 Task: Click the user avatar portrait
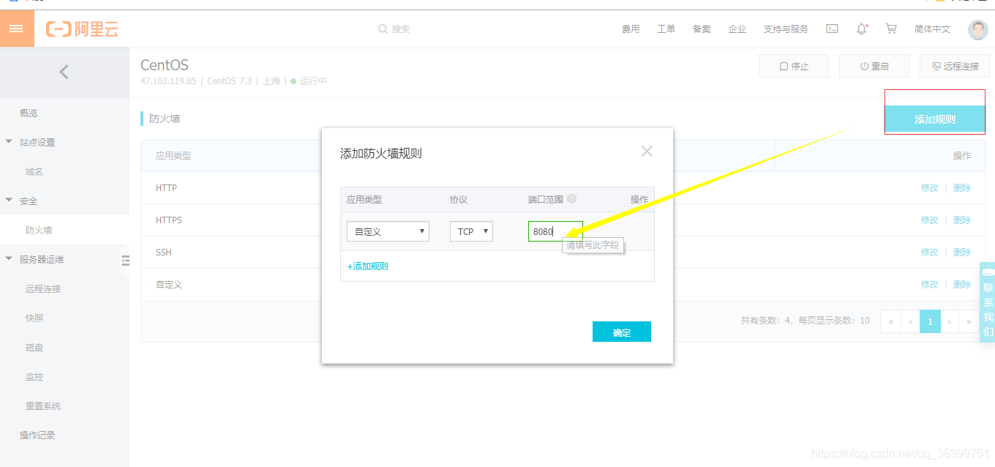coord(977,29)
